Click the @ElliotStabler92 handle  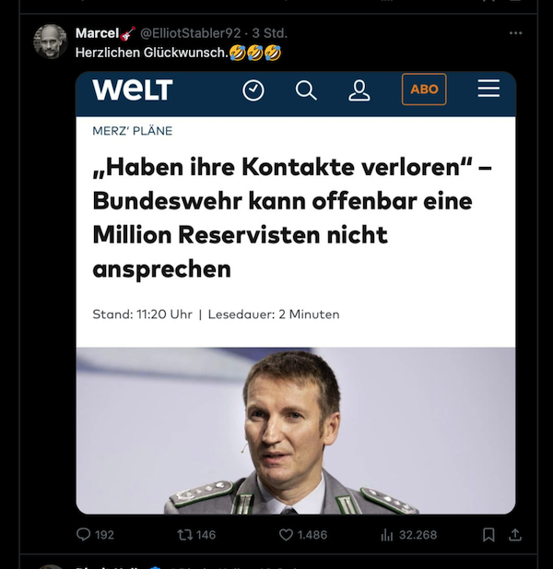(x=191, y=33)
